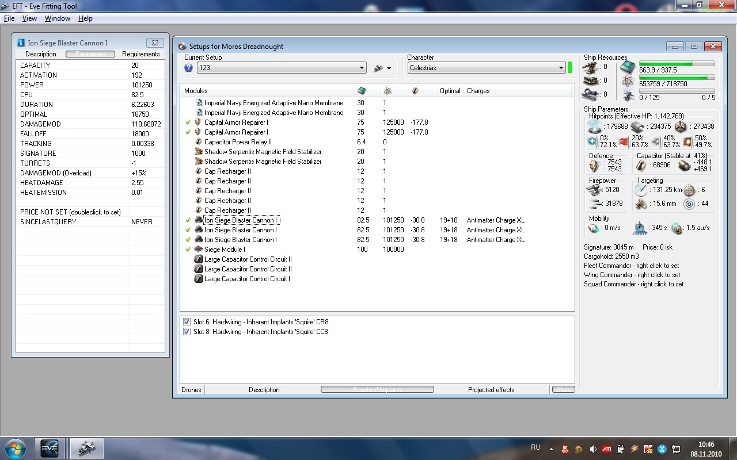Open the Window menu

[58, 18]
